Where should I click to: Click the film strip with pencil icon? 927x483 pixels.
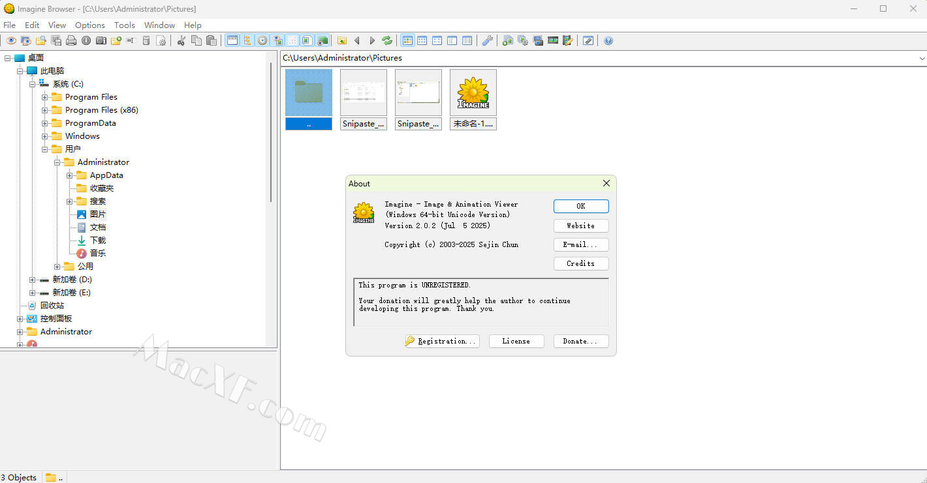click(568, 40)
